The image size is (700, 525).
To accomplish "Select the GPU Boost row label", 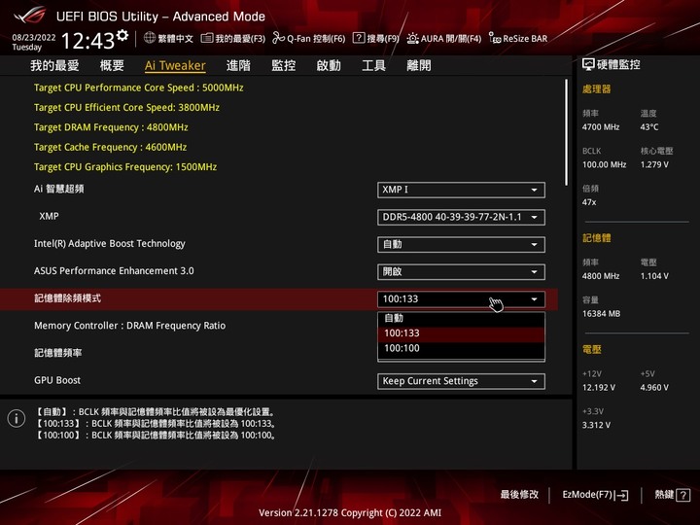I will pyautogui.click(x=57, y=380).
